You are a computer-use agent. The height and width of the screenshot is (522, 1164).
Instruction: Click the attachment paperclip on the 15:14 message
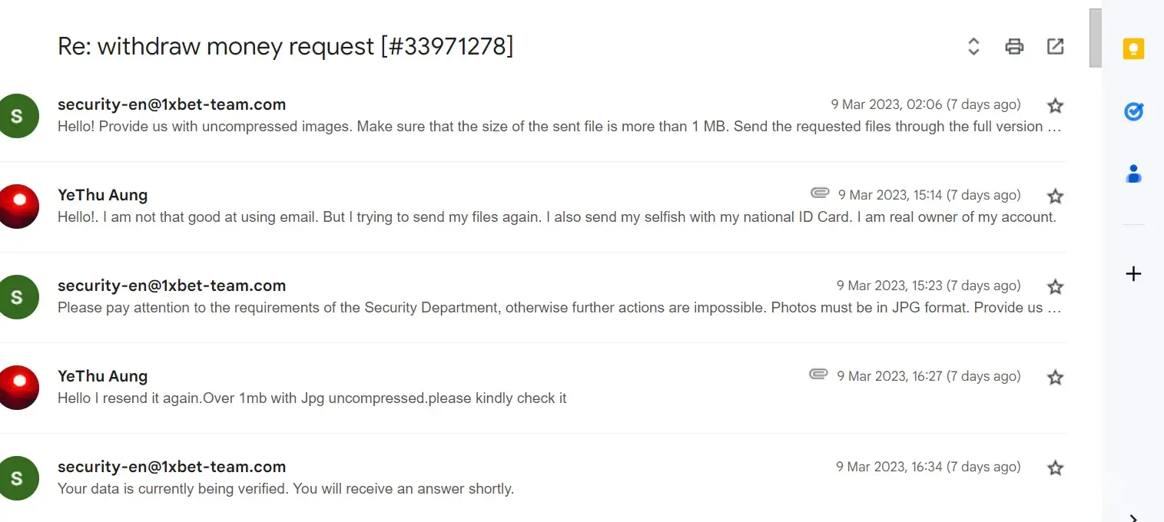click(x=819, y=192)
